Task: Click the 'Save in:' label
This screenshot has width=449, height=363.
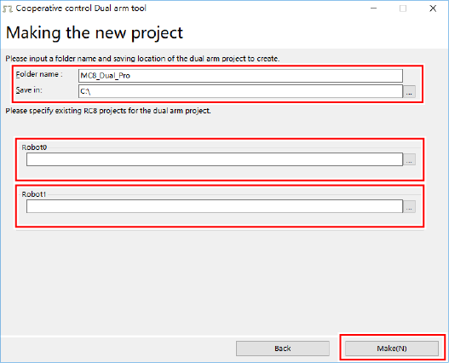Action: click(x=29, y=90)
